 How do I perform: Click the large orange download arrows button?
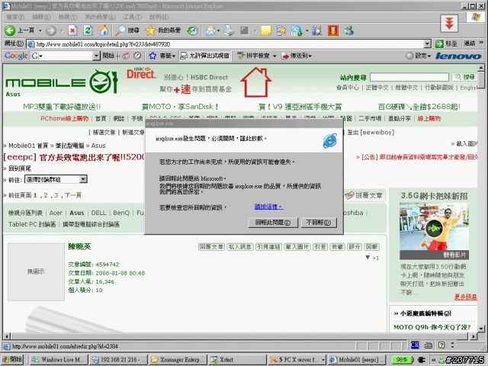click(449, 24)
